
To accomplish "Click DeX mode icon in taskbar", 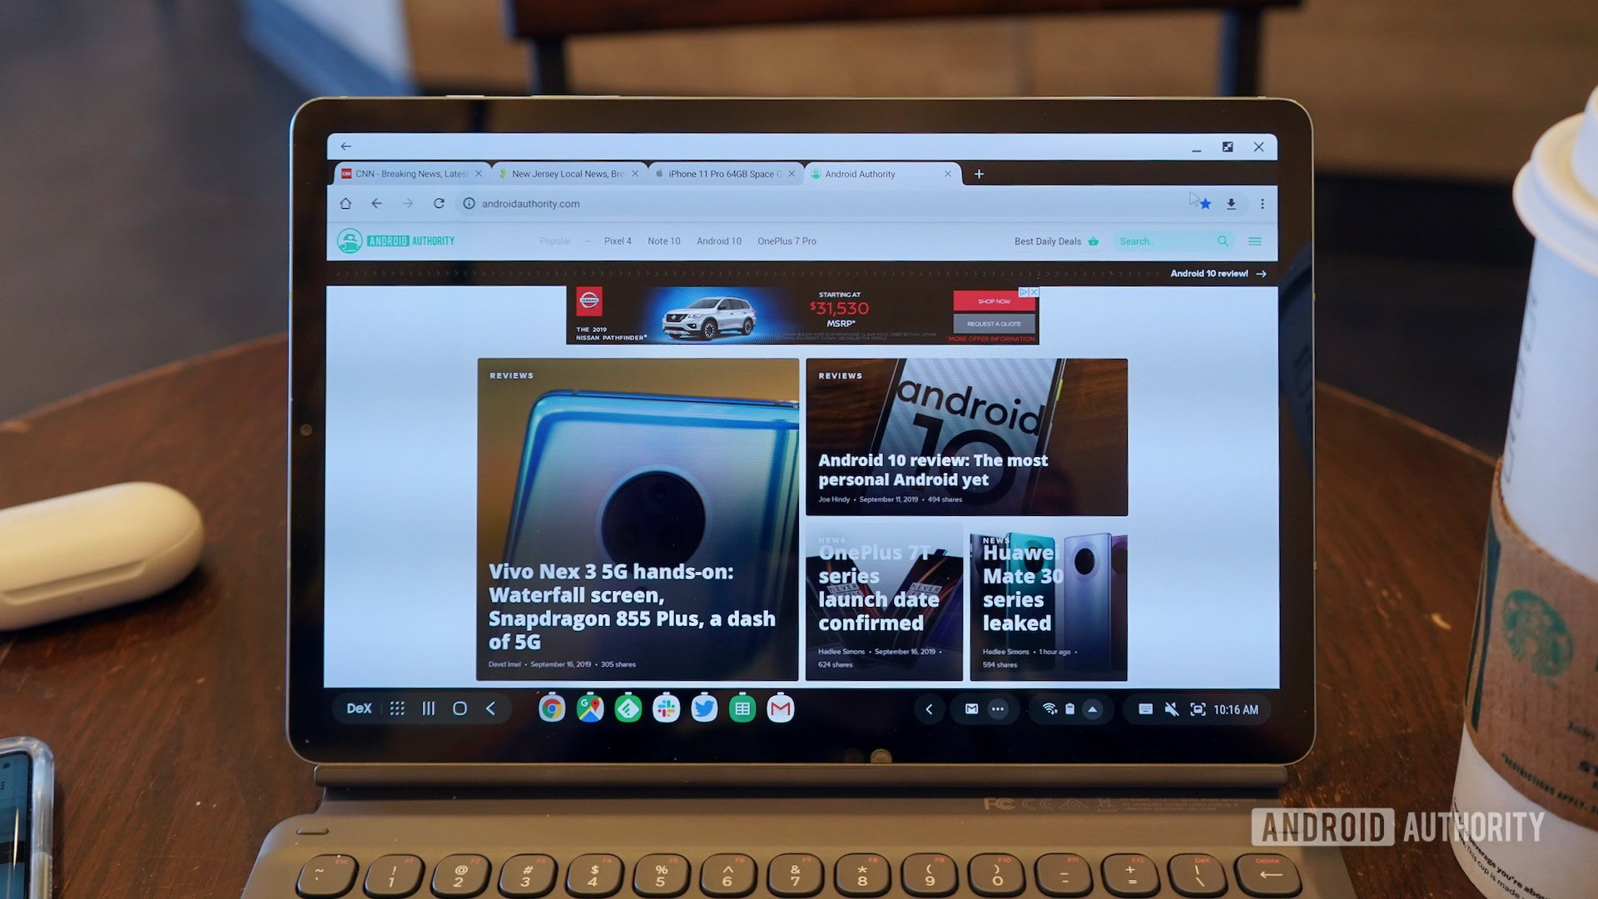I will point(358,708).
